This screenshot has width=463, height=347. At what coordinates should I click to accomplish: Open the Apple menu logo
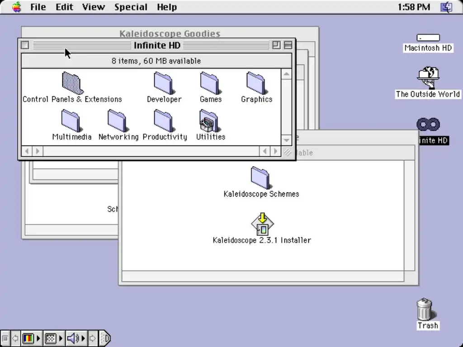17,7
